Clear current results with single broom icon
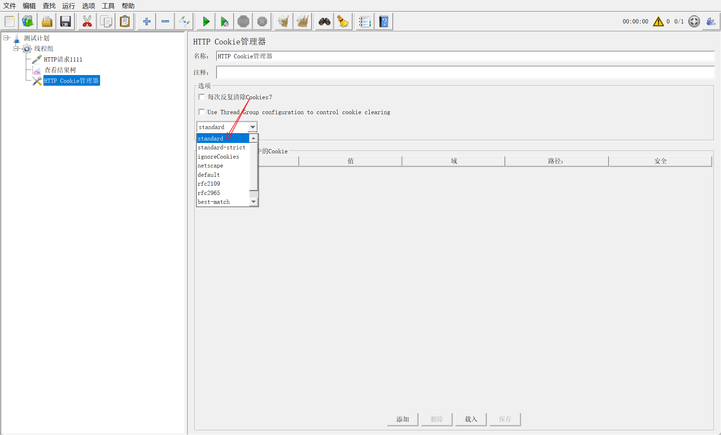 click(x=284, y=22)
